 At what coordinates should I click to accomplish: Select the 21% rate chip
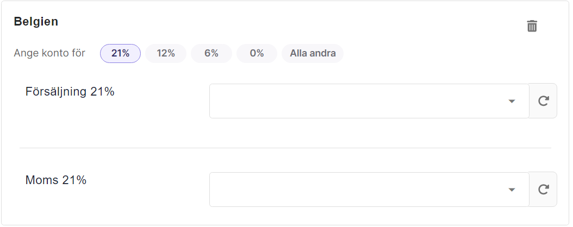120,53
